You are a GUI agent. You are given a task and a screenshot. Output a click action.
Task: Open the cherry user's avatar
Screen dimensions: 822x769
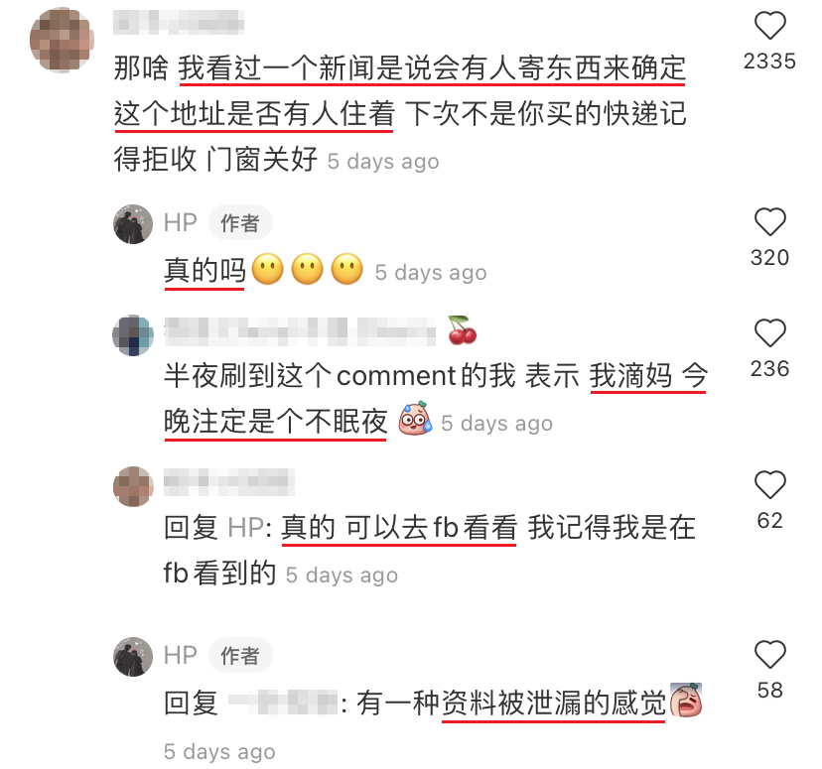click(x=133, y=335)
